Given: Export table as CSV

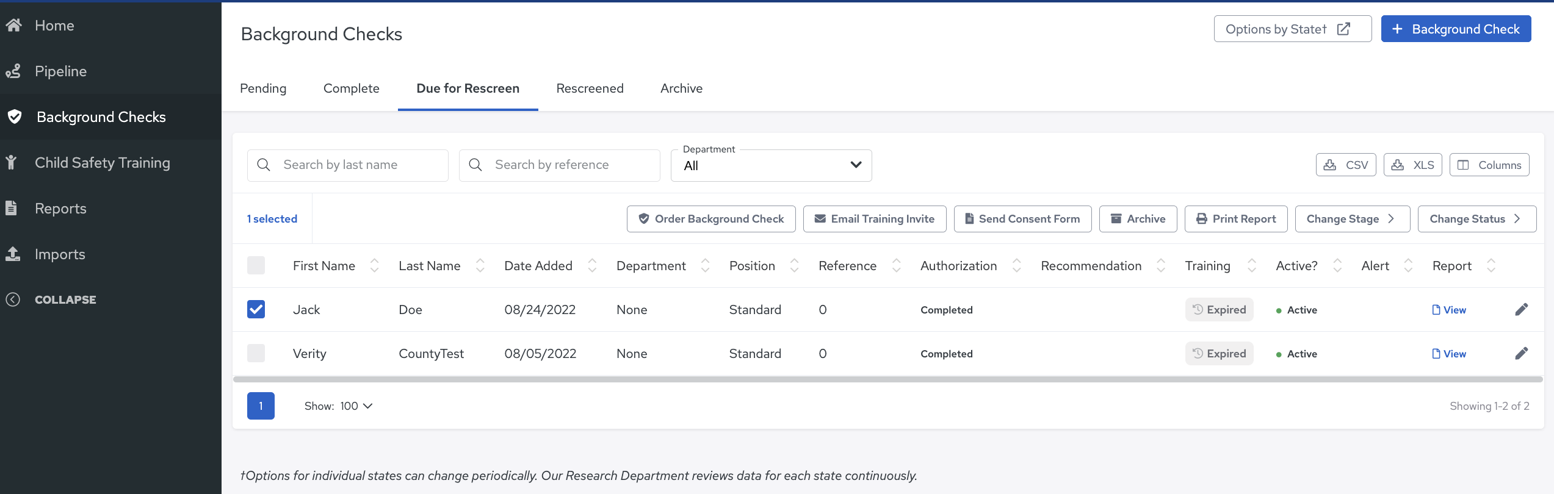Looking at the screenshot, I should click(x=1346, y=165).
